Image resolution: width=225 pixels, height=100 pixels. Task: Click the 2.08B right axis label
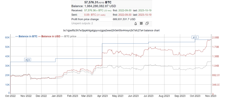coord(216,38)
